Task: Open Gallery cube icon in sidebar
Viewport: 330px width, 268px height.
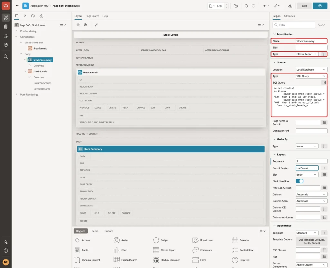Action: [6, 45]
